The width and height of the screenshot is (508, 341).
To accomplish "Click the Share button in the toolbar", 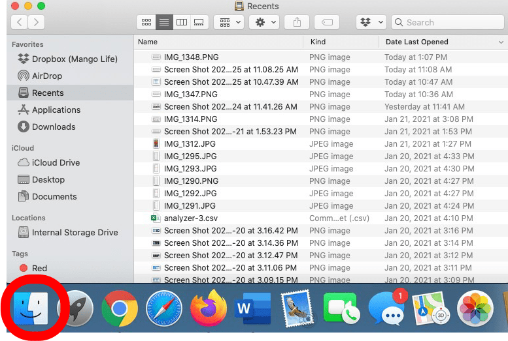I will point(297,22).
